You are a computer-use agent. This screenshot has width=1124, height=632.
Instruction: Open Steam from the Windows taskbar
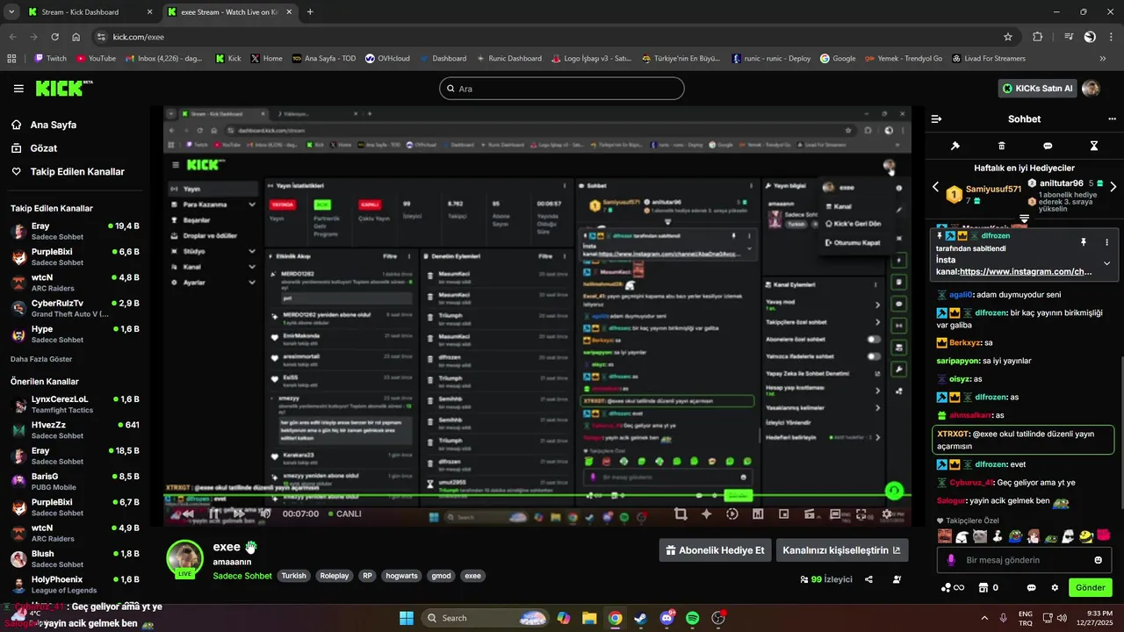click(640, 618)
